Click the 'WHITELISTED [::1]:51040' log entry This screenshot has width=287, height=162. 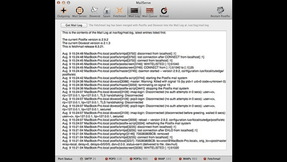(x=121, y=64)
